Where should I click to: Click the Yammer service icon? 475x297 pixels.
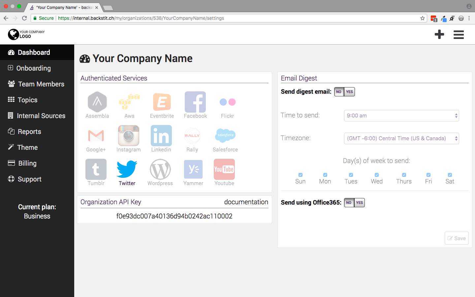pyautogui.click(x=193, y=169)
